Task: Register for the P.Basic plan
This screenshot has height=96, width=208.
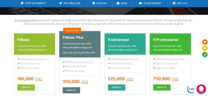Action: [26, 87]
